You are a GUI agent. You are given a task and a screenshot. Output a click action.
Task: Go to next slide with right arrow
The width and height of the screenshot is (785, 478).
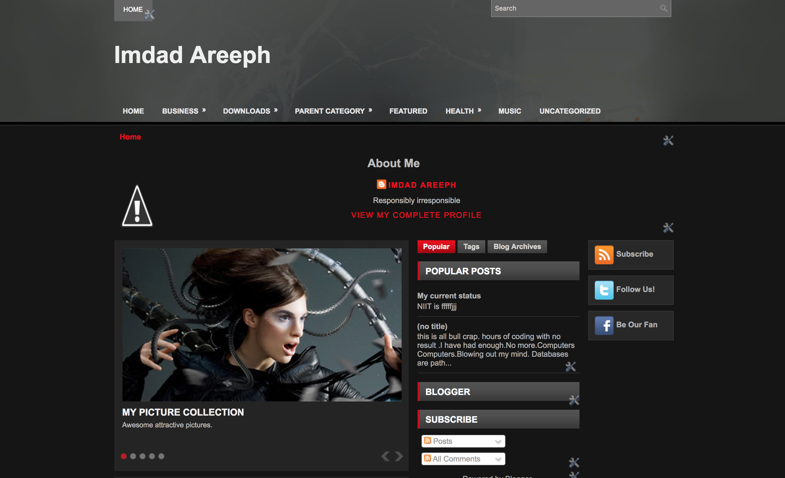399,456
